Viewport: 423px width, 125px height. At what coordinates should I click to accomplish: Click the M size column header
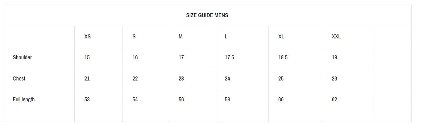coord(180,37)
